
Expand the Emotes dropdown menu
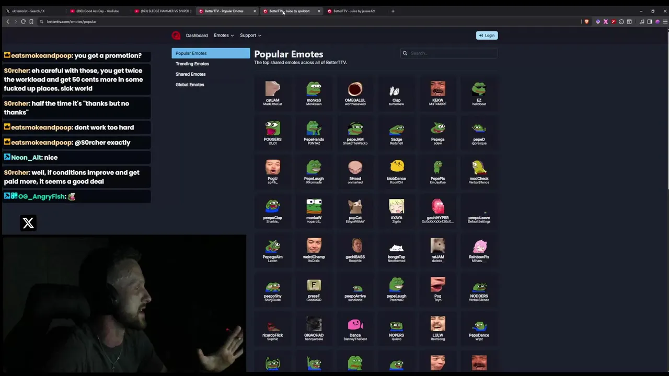click(x=224, y=36)
